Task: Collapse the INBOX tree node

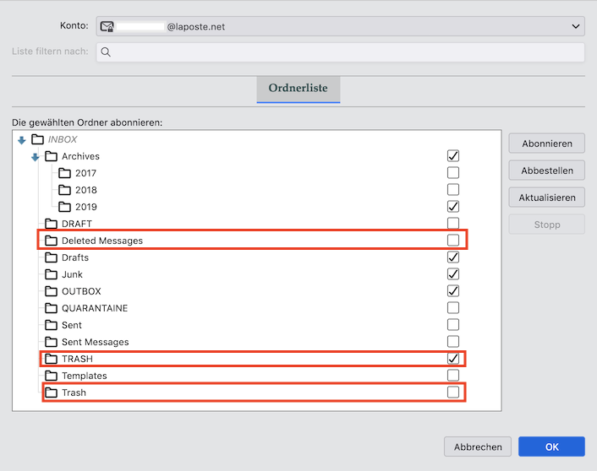Action: [x=22, y=140]
